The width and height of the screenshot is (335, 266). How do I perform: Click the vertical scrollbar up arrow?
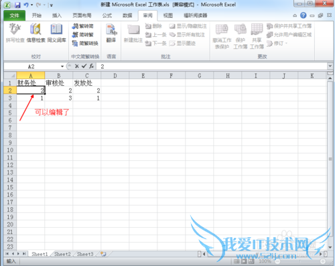click(x=330, y=78)
